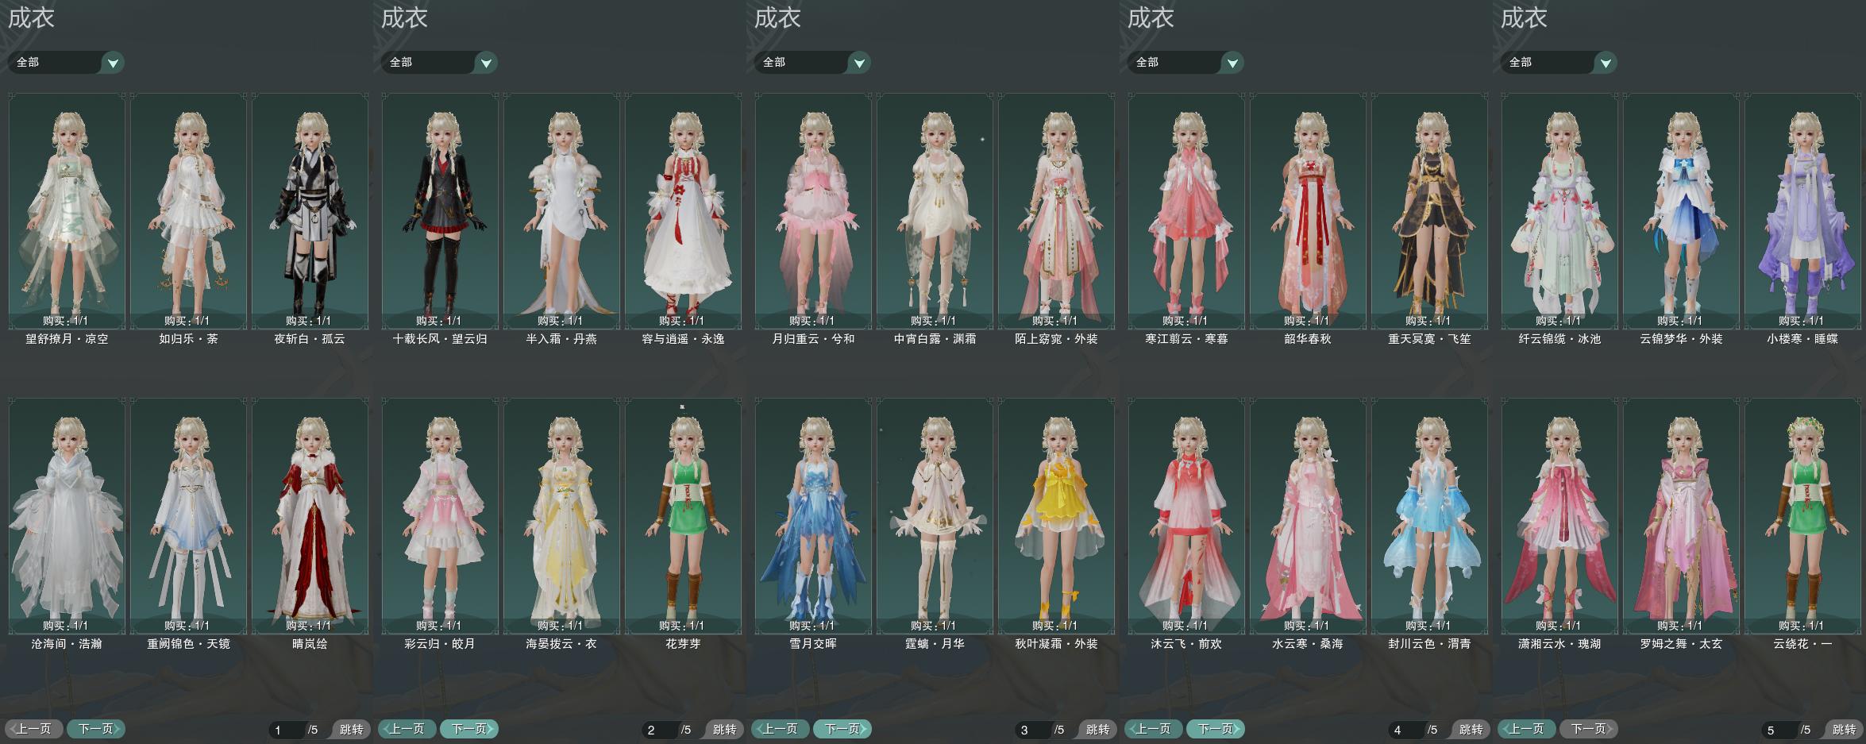Focus the page number field showing 5
Screen dimensions: 1866x744
(1779, 730)
